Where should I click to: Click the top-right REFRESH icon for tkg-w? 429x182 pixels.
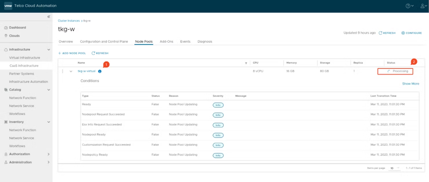(x=387, y=33)
